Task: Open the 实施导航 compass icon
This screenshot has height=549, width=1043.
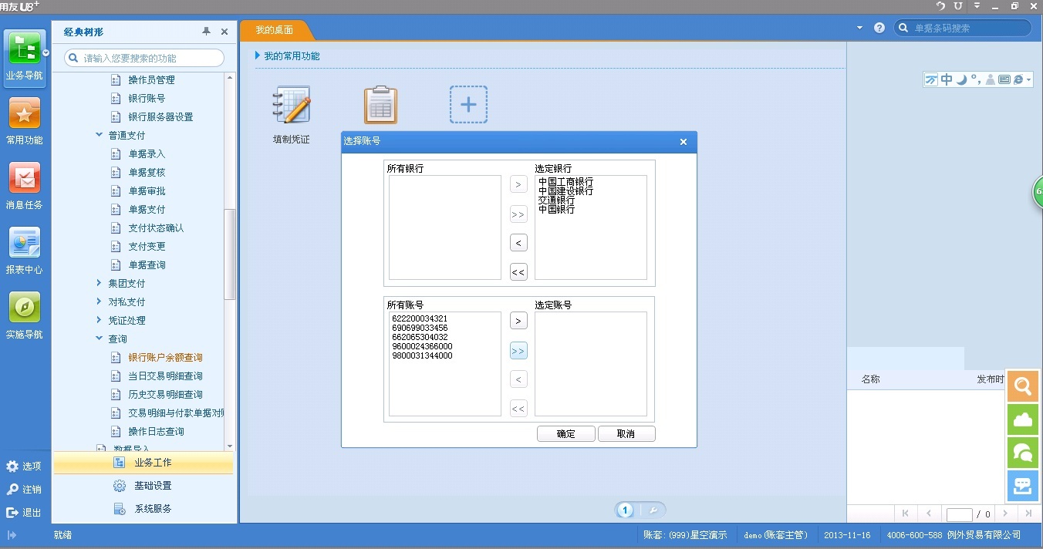Action: 25,308
